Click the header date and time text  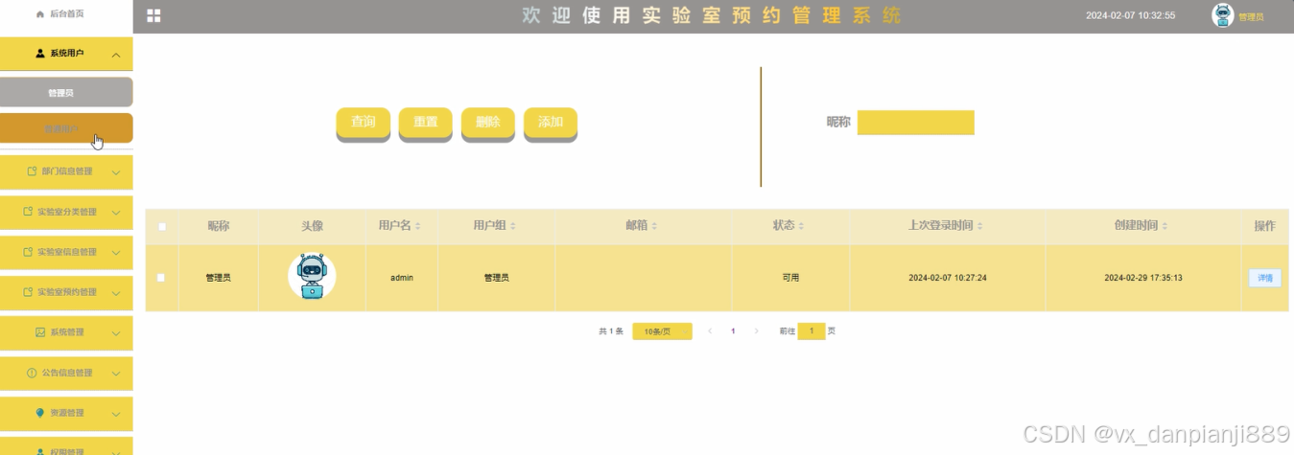pyautogui.click(x=1130, y=15)
